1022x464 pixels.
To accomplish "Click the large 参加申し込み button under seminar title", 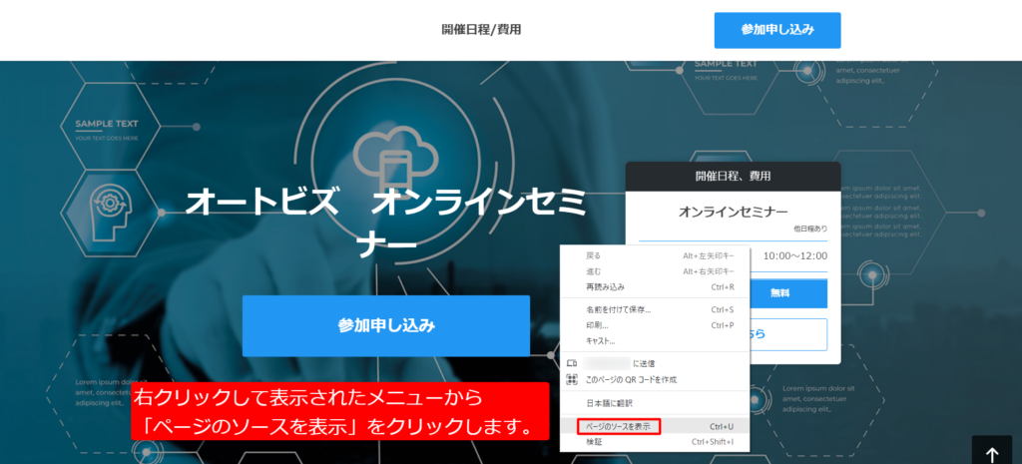I will click(386, 326).
